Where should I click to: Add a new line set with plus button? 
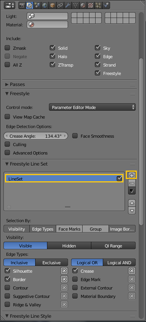(x=132, y=176)
